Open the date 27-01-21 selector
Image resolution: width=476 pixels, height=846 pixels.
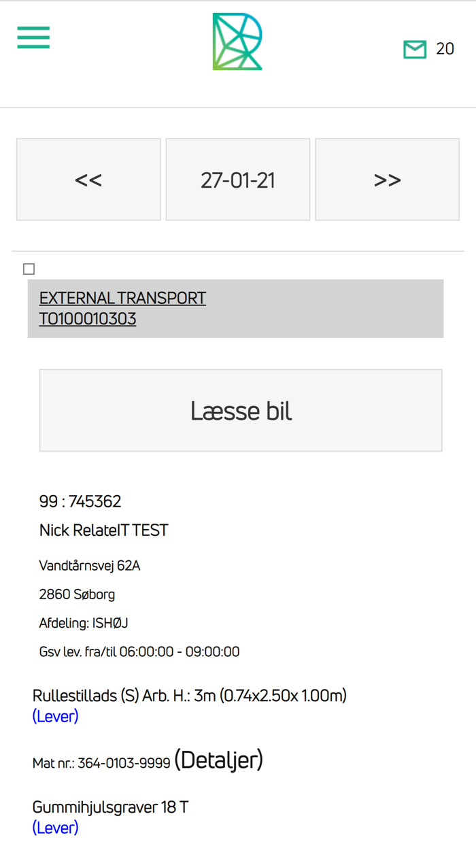(237, 179)
